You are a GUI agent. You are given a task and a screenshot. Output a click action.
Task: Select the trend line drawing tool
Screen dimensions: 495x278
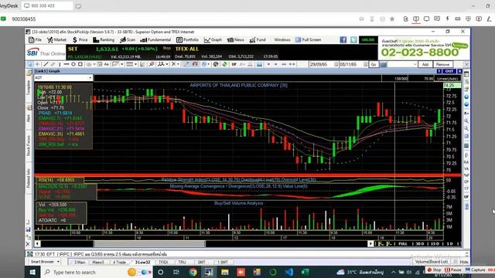pyautogui.click(x=46, y=64)
